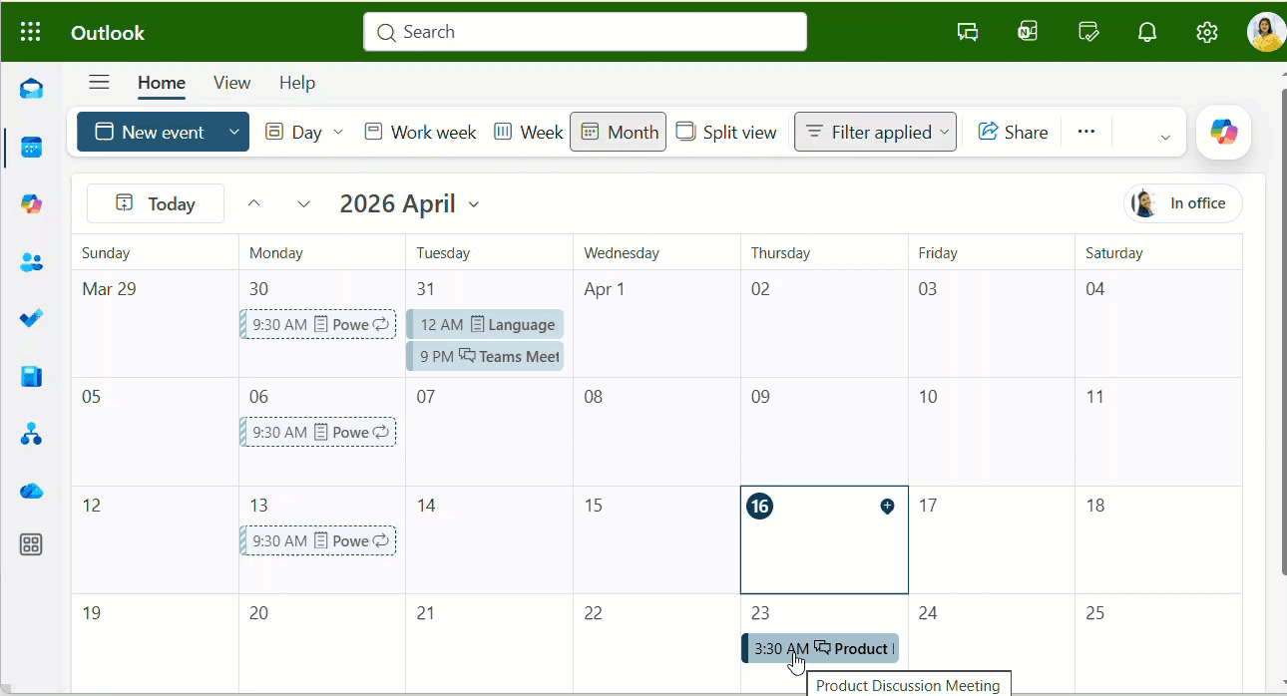Open notifications from the top bar
The image size is (1287, 696).
[x=1146, y=31]
